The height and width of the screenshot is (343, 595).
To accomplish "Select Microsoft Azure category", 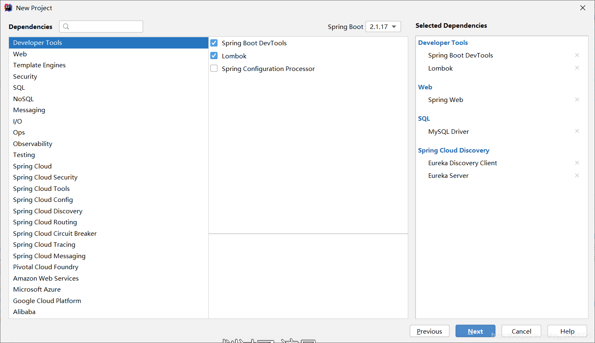I will 108,290.
